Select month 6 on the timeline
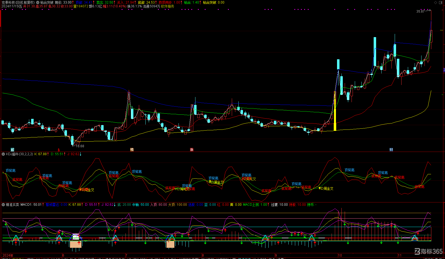The height and width of the screenshot is (259, 445). 63,255
